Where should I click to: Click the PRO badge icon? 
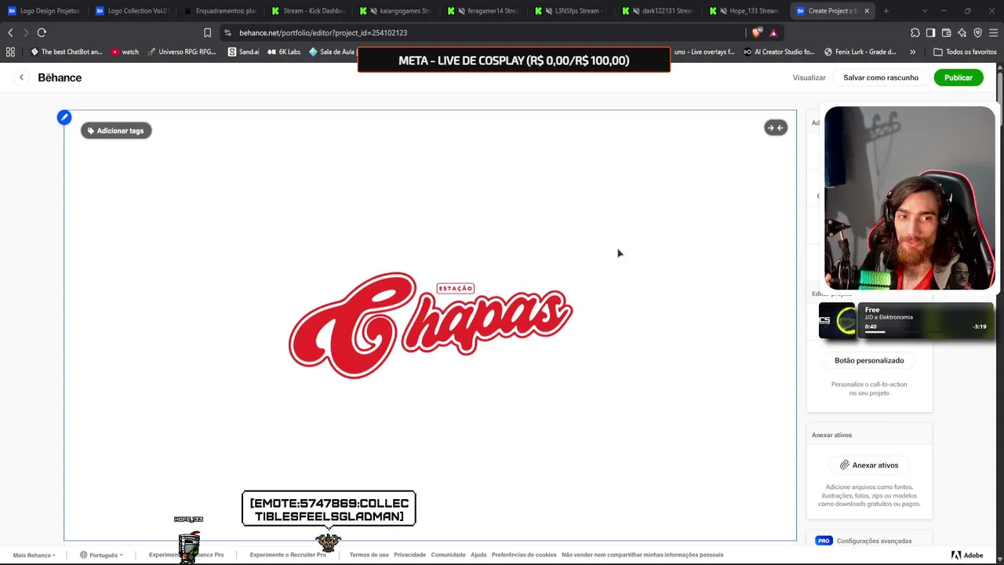point(824,541)
